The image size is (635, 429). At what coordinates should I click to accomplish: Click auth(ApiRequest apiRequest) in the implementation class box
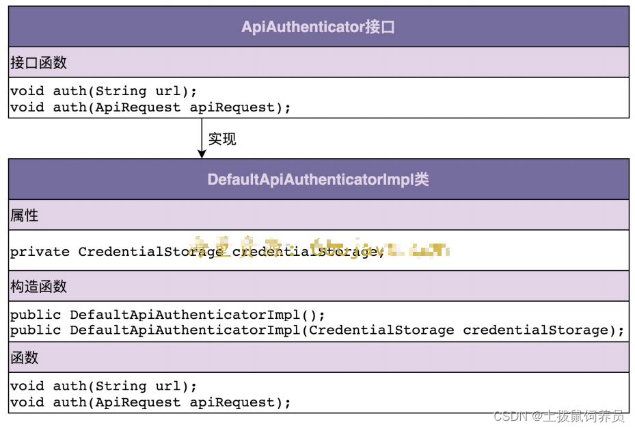click(150, 402)
